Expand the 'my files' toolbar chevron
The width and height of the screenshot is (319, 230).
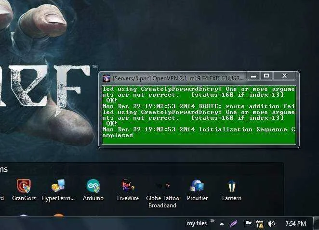click(213, 221)
